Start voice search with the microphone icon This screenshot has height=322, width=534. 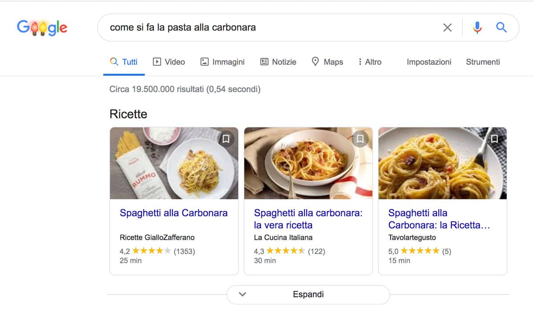coord(477,28)
